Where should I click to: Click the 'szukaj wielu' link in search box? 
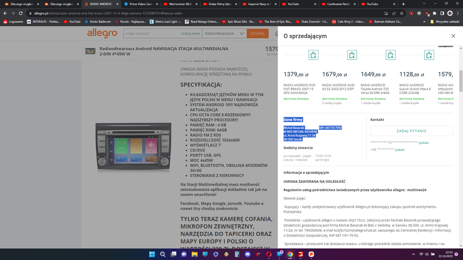tap(190, 33)
